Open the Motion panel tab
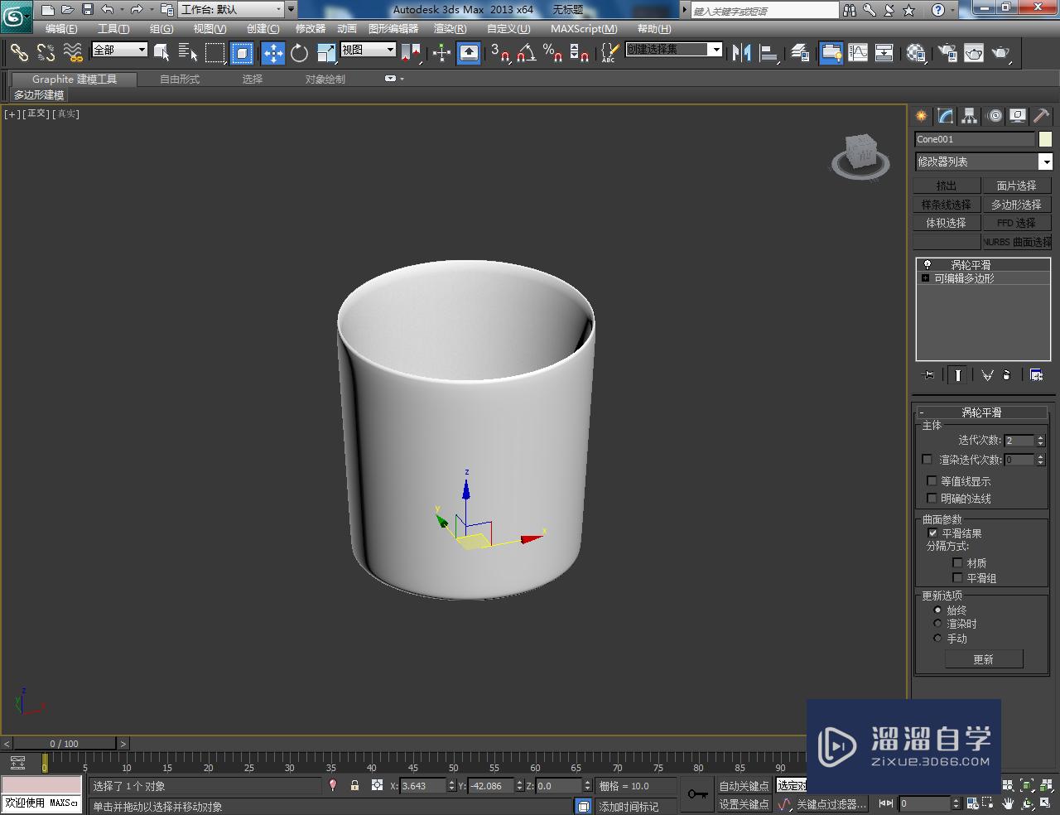Viewport: 1060px width, 815px height. (x=995, y=116)
